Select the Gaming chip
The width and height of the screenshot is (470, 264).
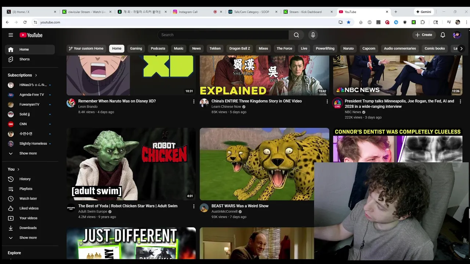[x=136, y=48]
